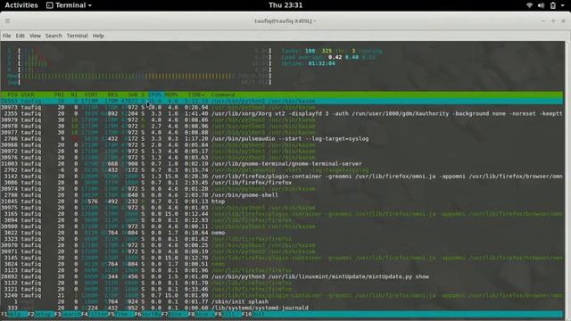Select the firefox plugin-container row PID 3142
The width and height of the screenshot is (571, 321).
tap(282, 177)
